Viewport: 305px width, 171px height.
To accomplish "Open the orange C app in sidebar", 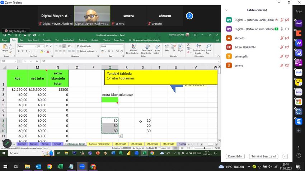I will pyautogui.click(x=299, y=33).
